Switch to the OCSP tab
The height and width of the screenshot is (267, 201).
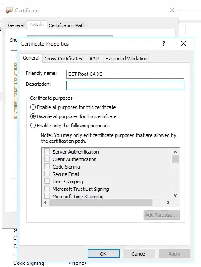click(x=93, y=59)
